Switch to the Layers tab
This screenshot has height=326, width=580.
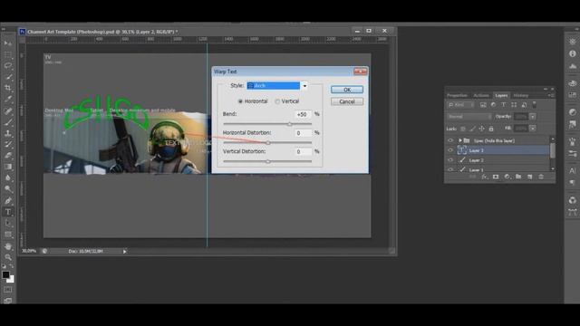click(x=501, y=96)
